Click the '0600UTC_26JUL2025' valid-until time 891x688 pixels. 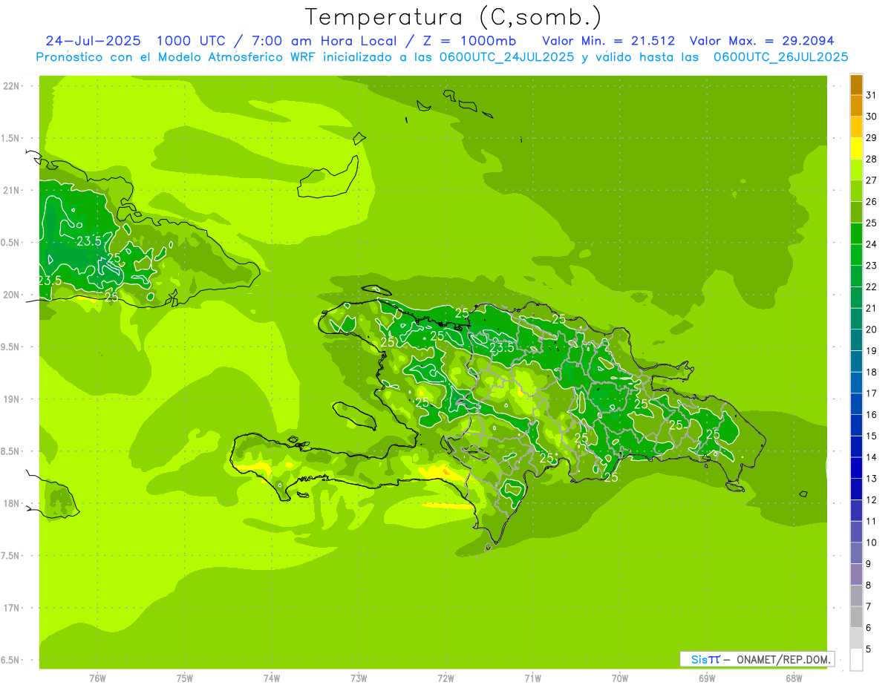click(x=781, y=57)
